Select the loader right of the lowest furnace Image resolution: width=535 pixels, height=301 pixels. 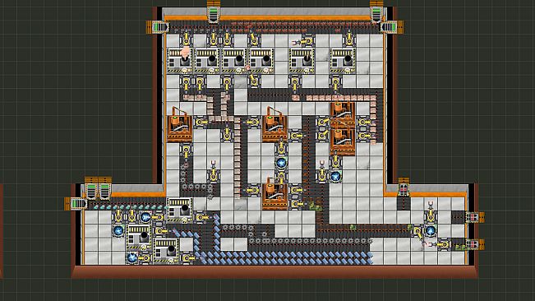click(187, 257)
